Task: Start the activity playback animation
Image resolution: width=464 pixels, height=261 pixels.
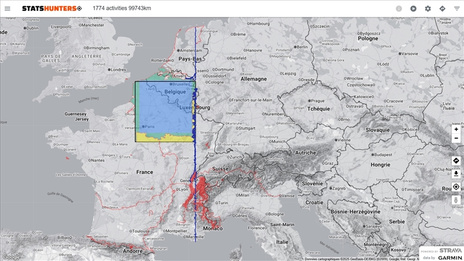Action: [414, 9]
